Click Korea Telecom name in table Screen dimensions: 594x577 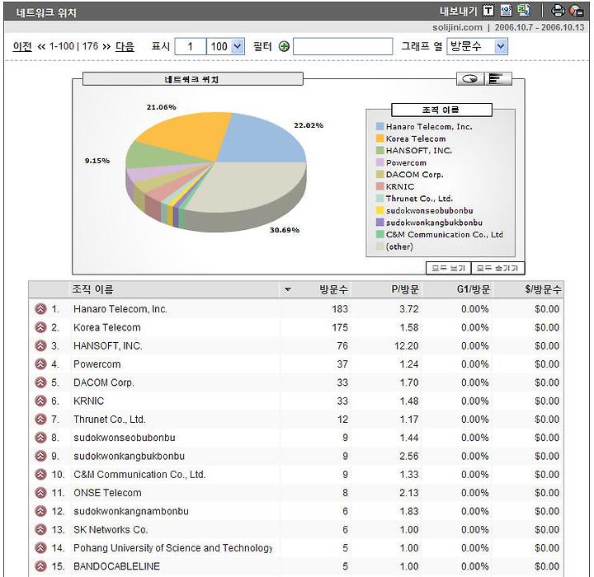[106, 327]
